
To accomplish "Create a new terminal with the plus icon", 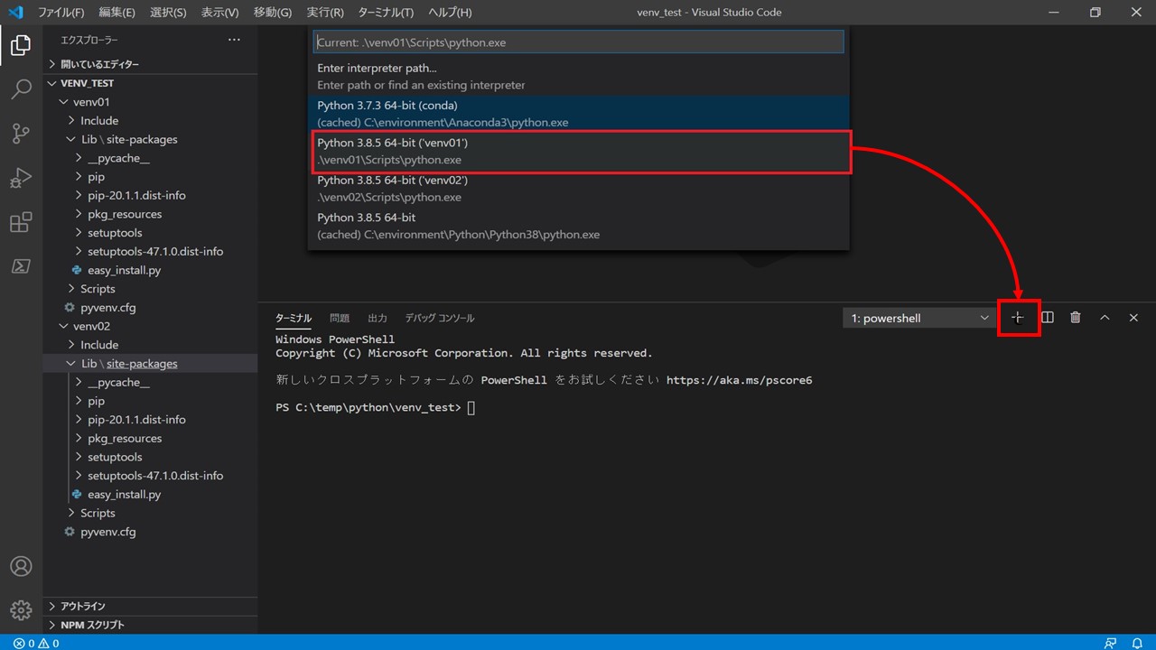I will coord(1019,317).
